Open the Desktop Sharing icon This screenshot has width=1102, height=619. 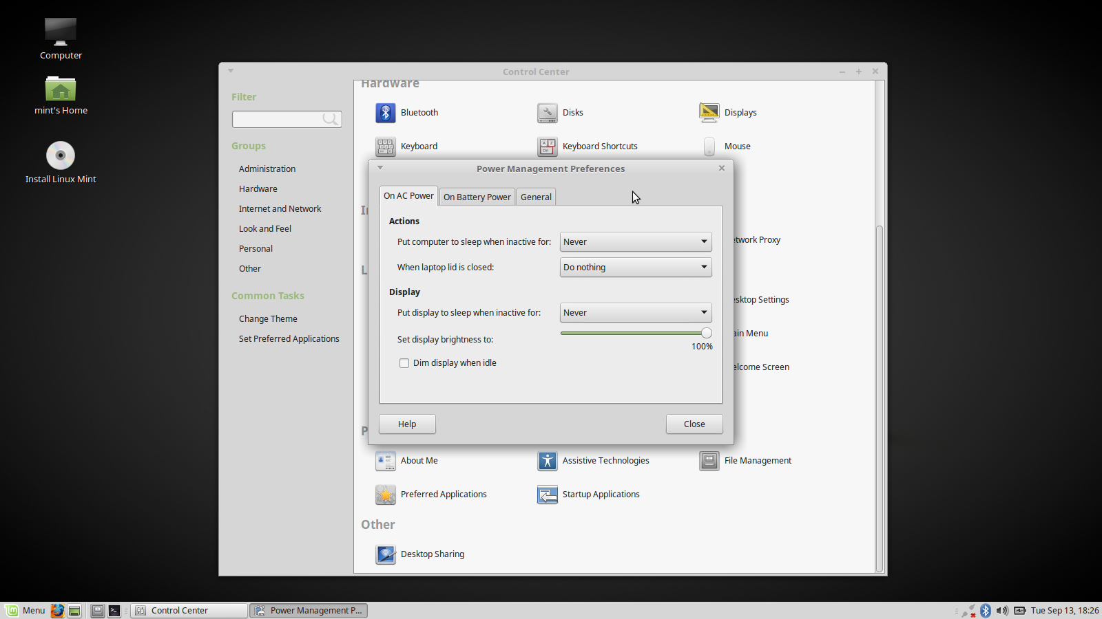(x=386, y=554)
